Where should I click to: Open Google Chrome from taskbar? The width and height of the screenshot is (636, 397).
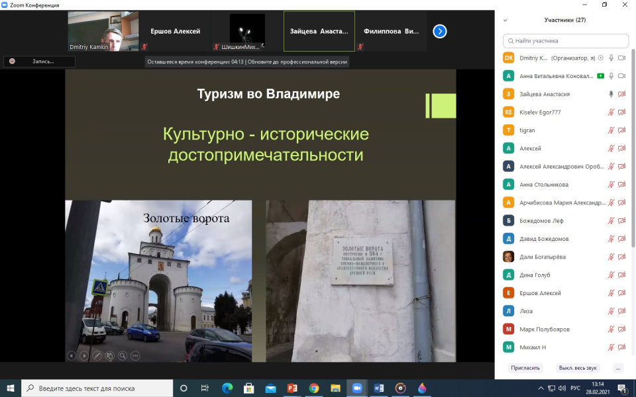(x=313, y=388)
